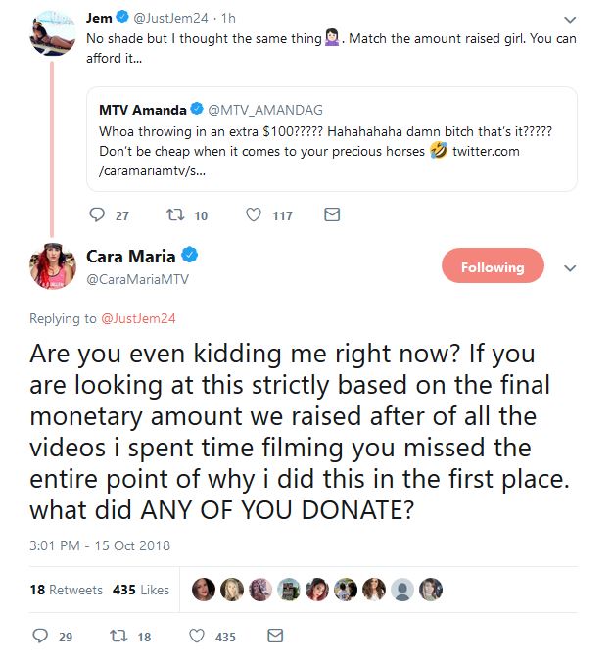Image resolution: width=612 pixels, height=664 pixels.
Task: Retweet Jem's tweet with 10 retweets
Action: (175, 214)
